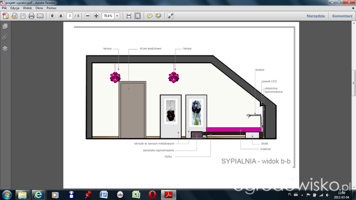This screenshot has width=356, height=200.
Task: Open the Narzędzia pane
Action: pyautogui.click(x=315, y=16)
